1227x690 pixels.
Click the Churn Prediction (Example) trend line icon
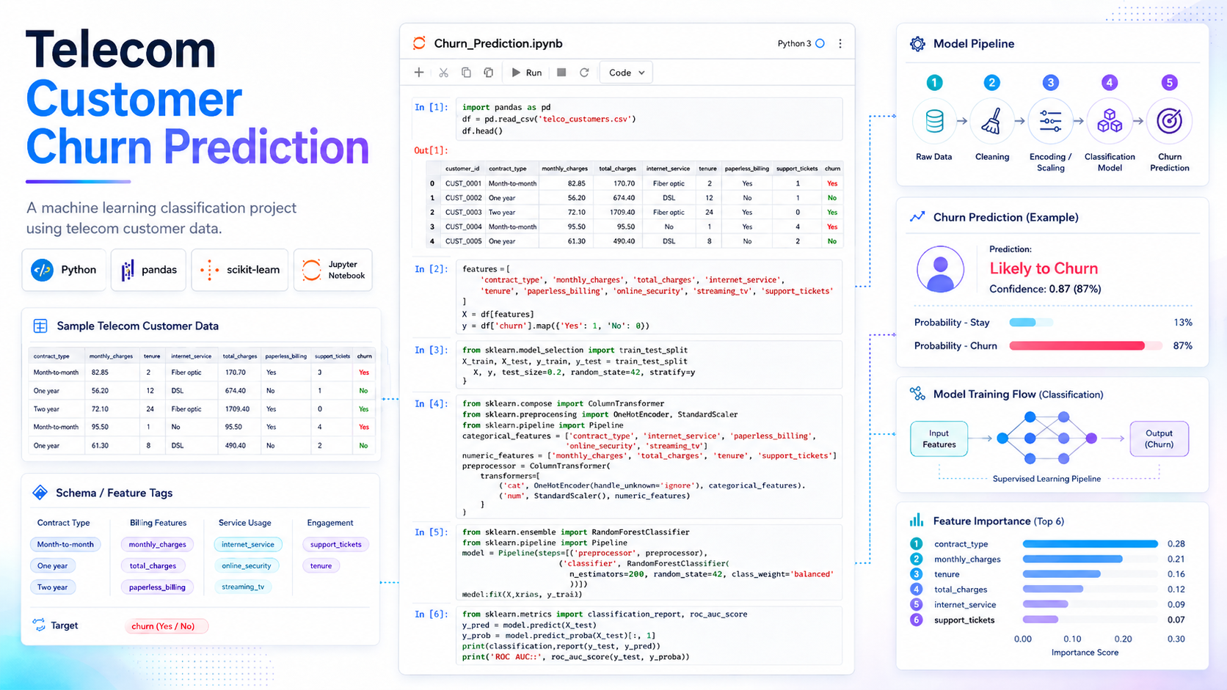point(917,217)
